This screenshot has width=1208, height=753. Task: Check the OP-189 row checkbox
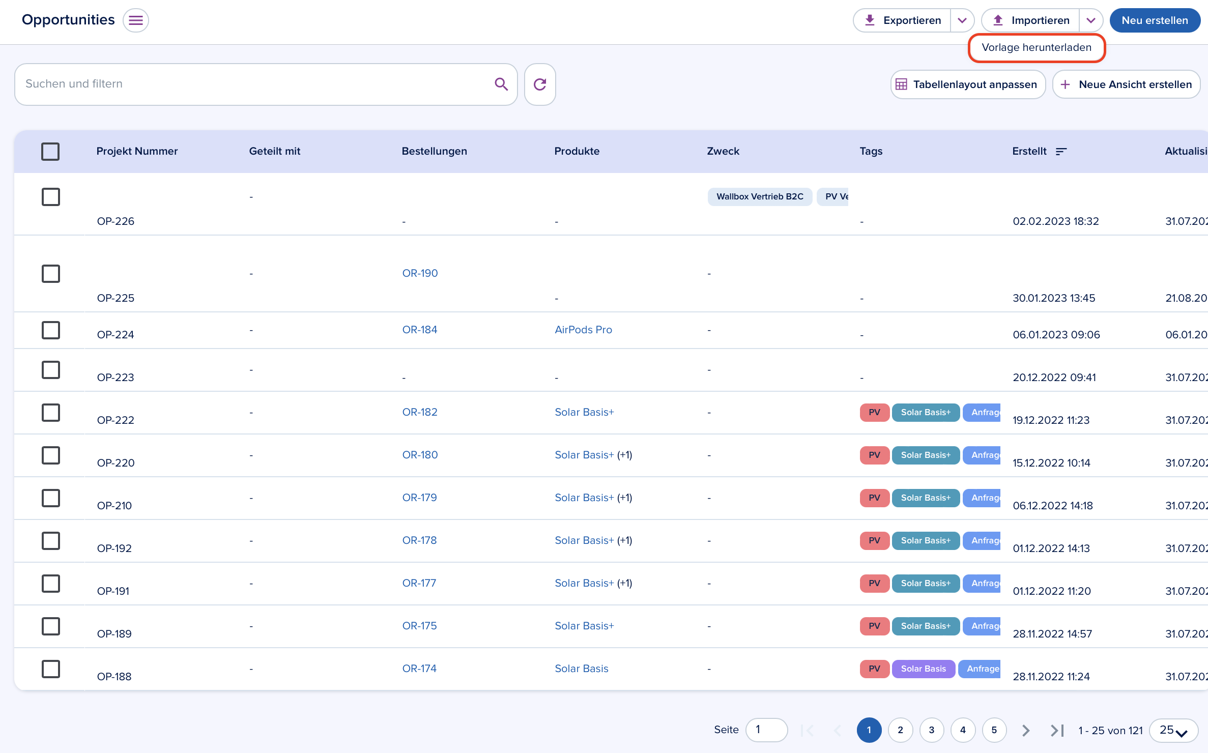pos(50,626)
